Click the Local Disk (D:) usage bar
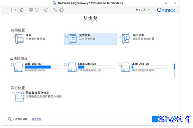The height and width of the screenshot is (128, 193). tap(96, 67)
